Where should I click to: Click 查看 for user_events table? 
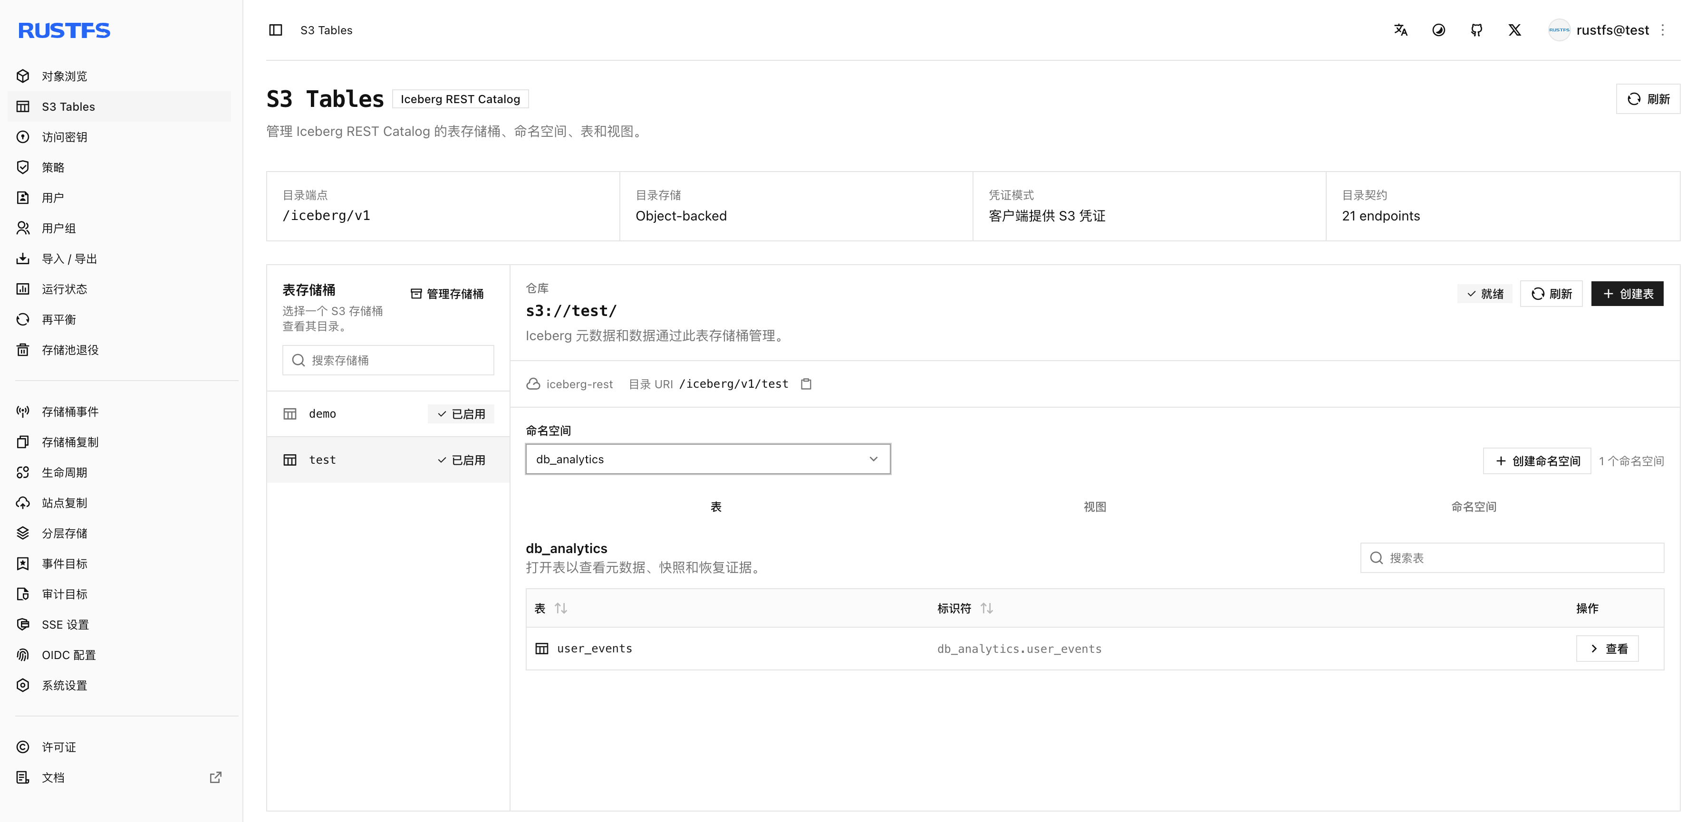(x=1607, y=648)
